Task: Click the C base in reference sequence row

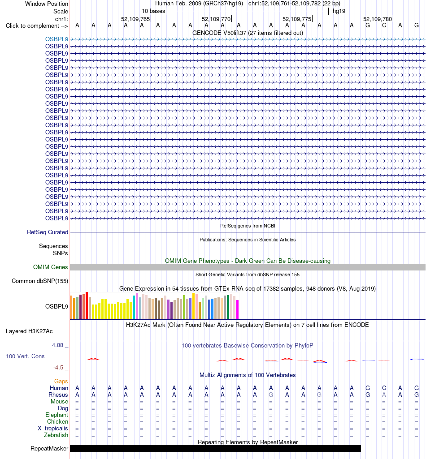Action: pos(384,26)
